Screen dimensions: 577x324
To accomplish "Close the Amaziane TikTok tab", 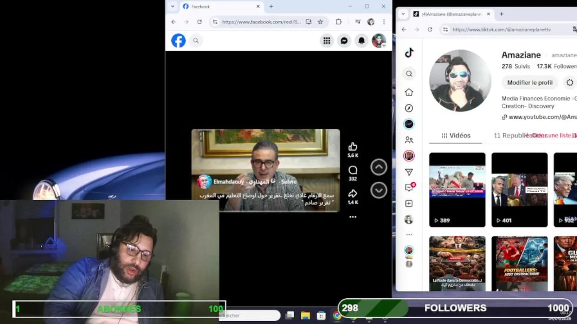I will (488, 14).
